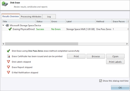This screenshot has width=130, height=91.
Task: Uncheck Show this dialog next time
Action: 101,81
